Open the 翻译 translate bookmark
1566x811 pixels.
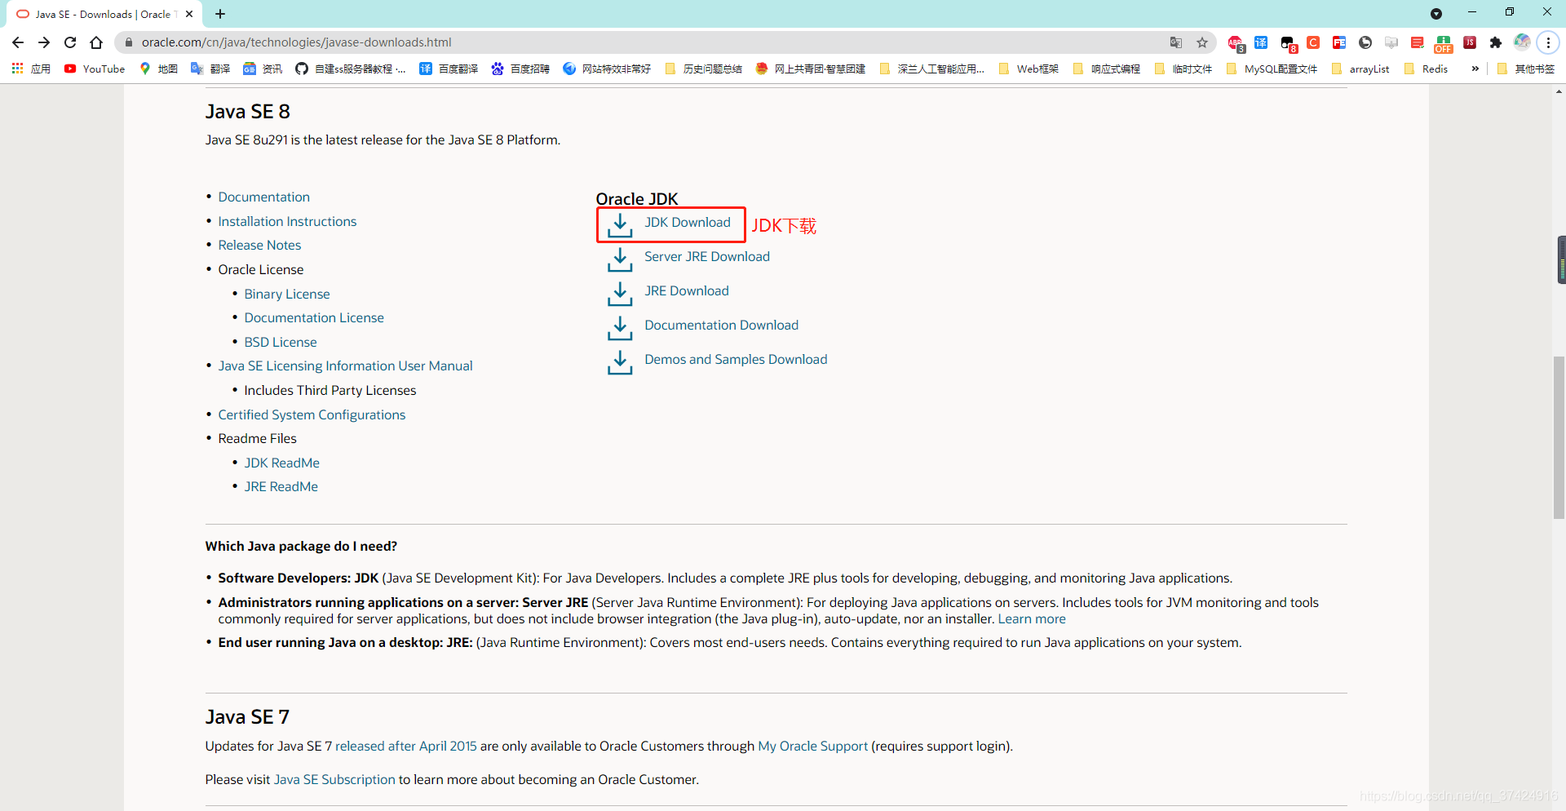pos(210,69)
